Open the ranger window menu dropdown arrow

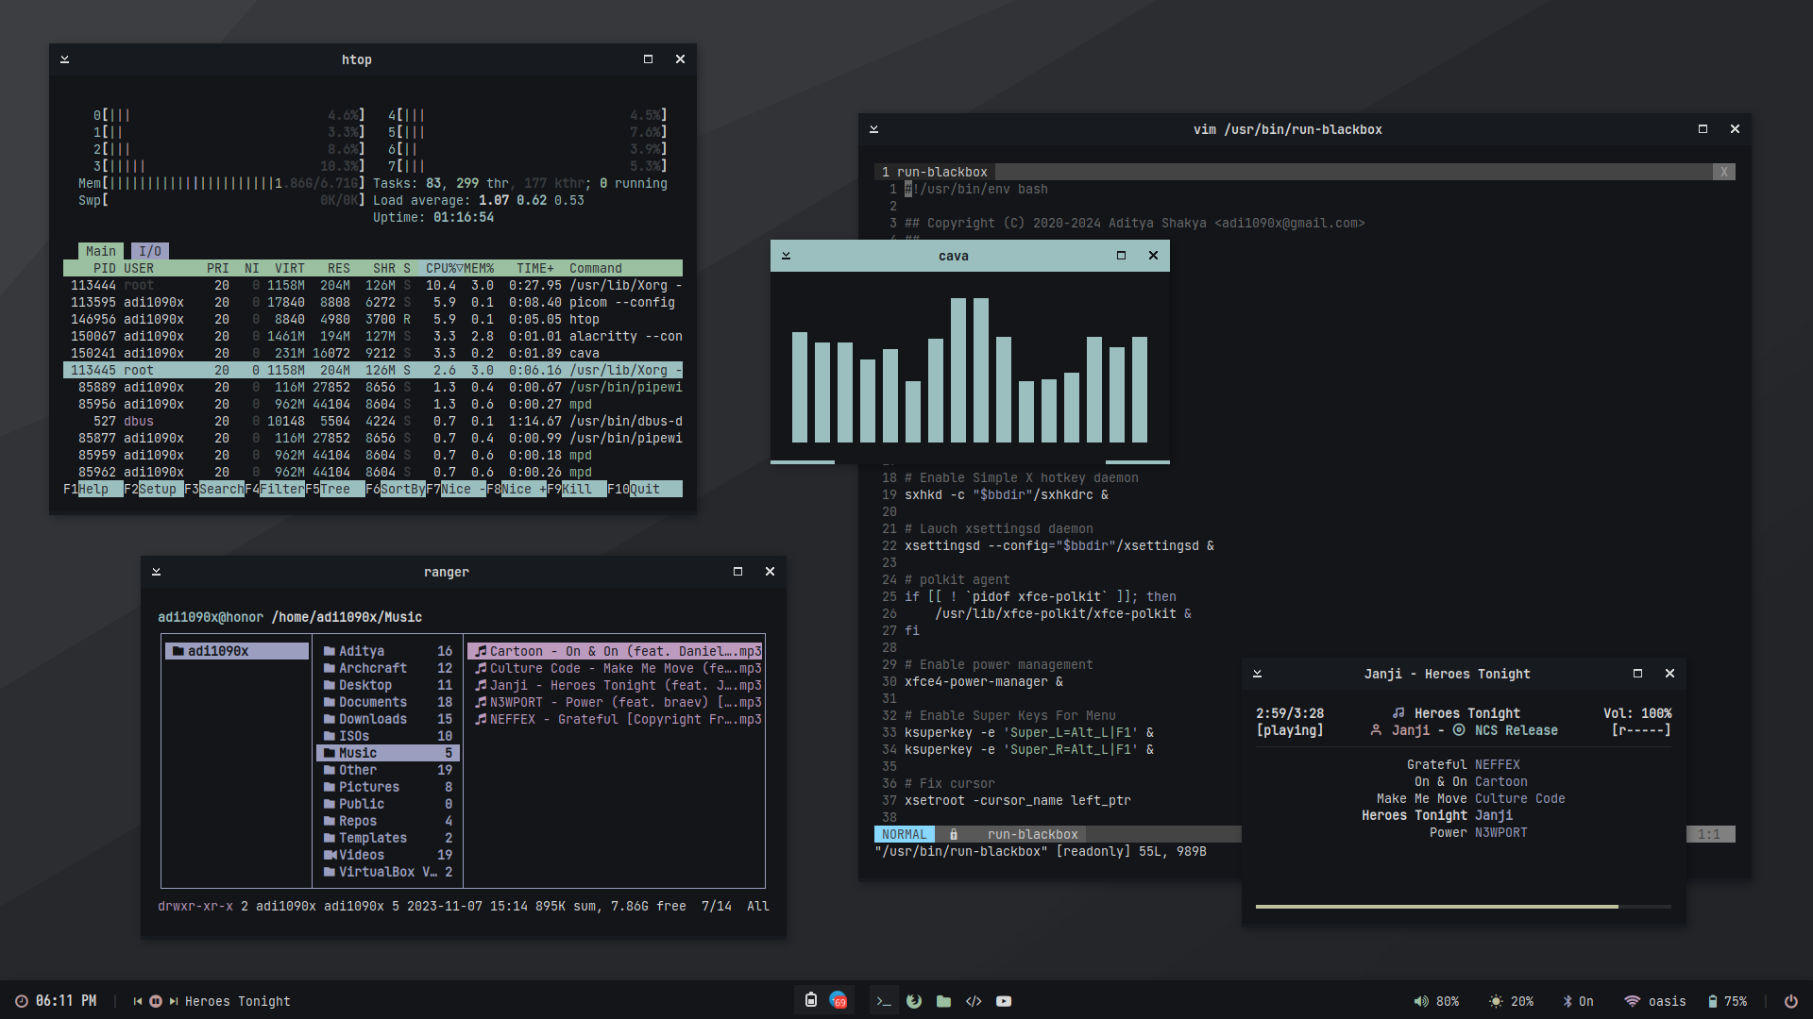click(156, 572)
